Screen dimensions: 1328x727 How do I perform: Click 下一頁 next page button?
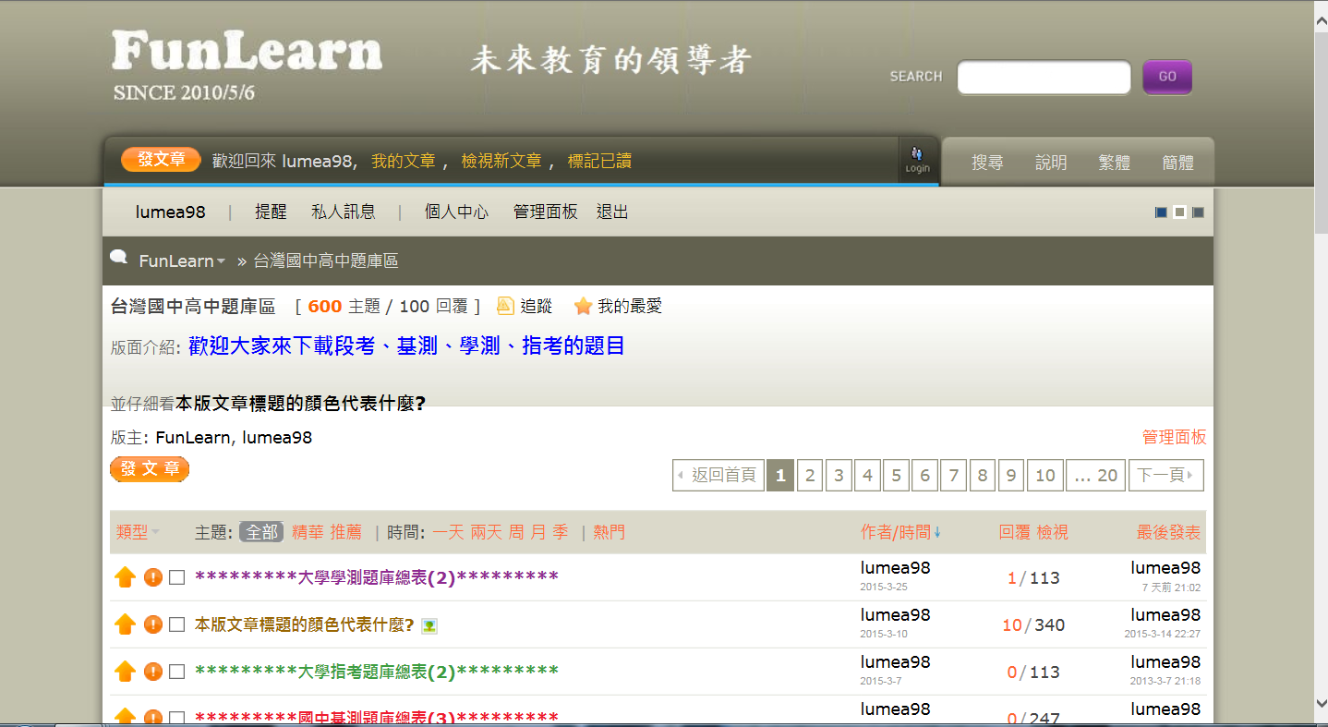coord(1166,476)
